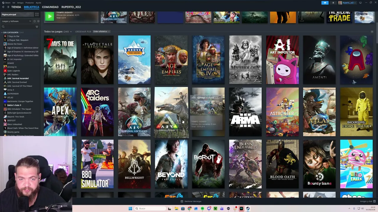The width and height of the screenshot is (378, 212).
Task: Open Age of Empires II Definitive Edition cover
Action: (171, 60)
